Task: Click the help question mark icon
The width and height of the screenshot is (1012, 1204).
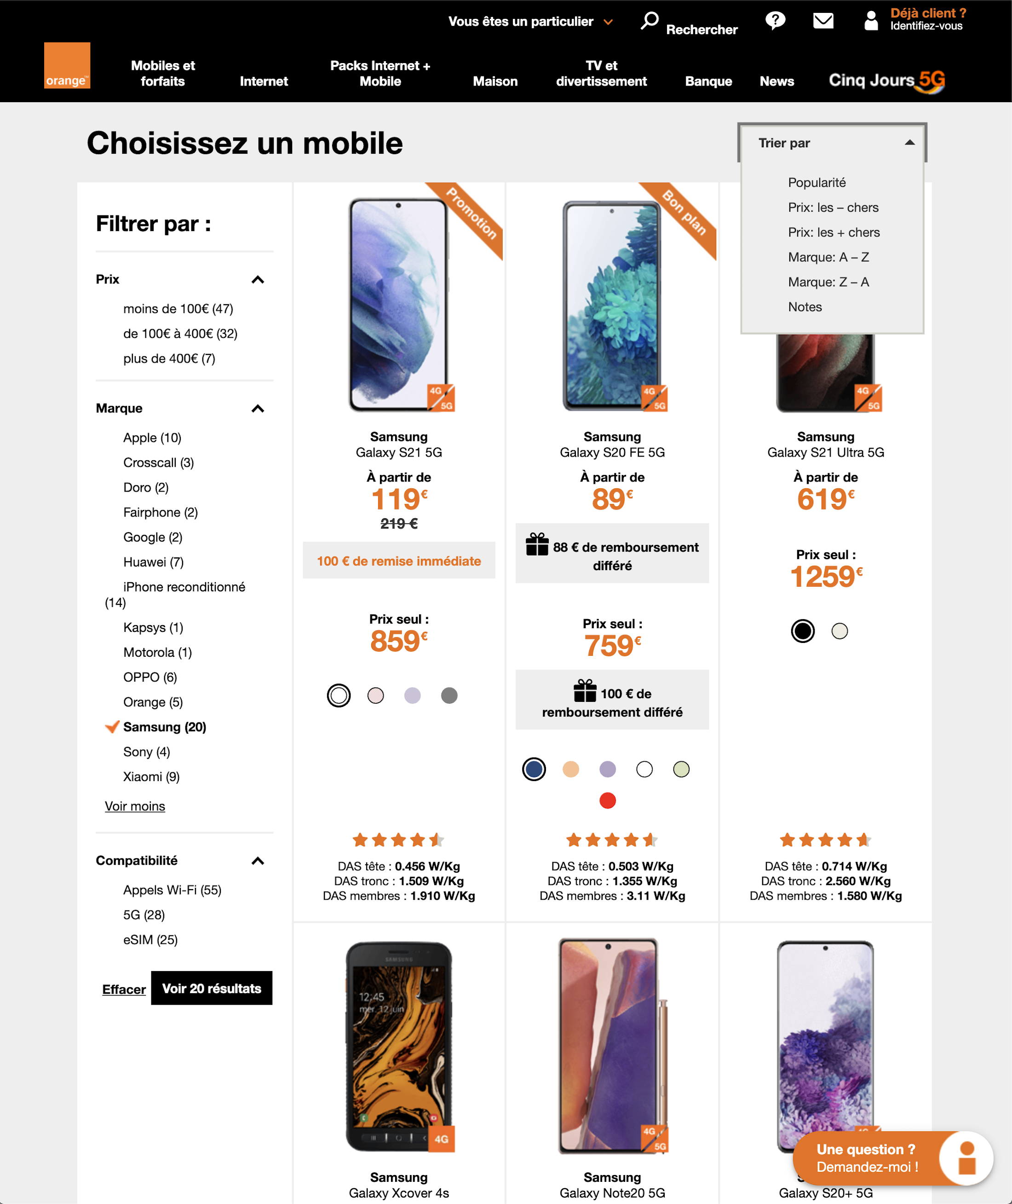Action: pos(776,20)
